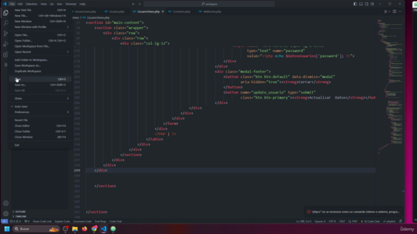Click the remote window indicator in status bar

[x=5, y=221]
